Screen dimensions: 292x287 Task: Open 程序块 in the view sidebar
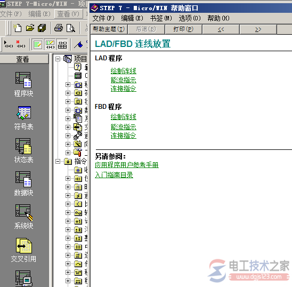point(23,85)
